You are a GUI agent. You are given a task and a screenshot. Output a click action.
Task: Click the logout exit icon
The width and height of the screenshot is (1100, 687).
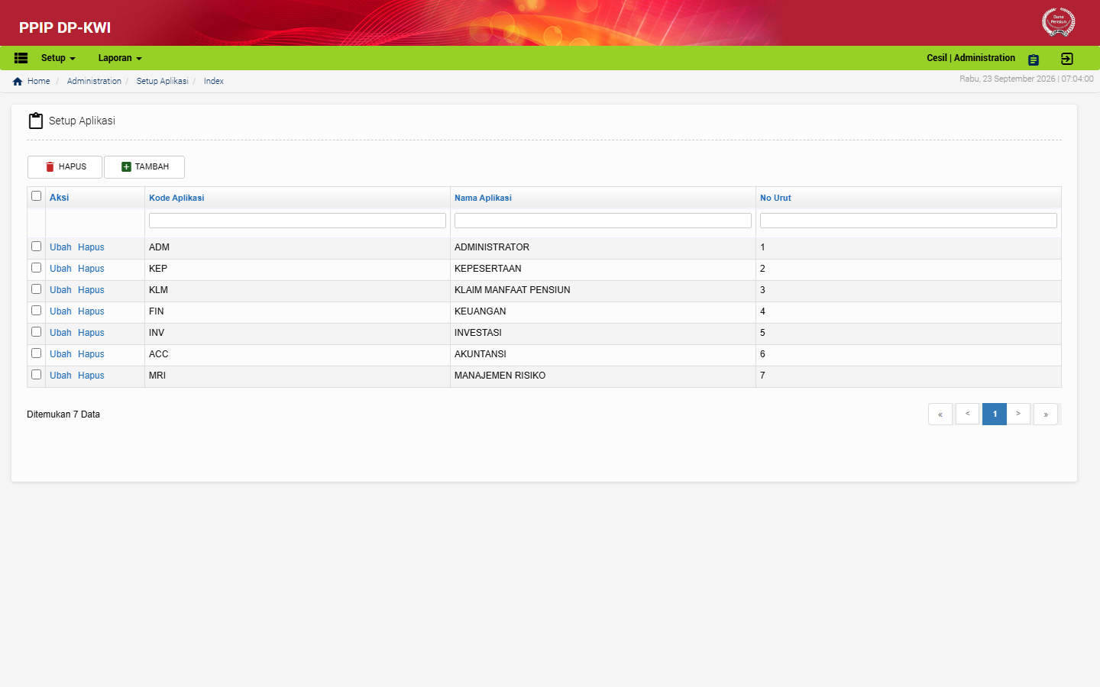click(1067, 59)
